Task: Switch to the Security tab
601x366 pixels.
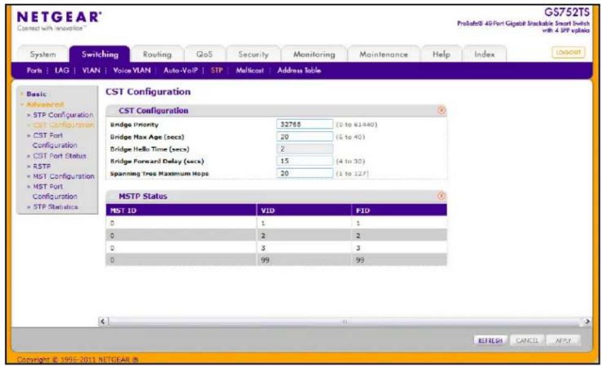Action: 254,54
